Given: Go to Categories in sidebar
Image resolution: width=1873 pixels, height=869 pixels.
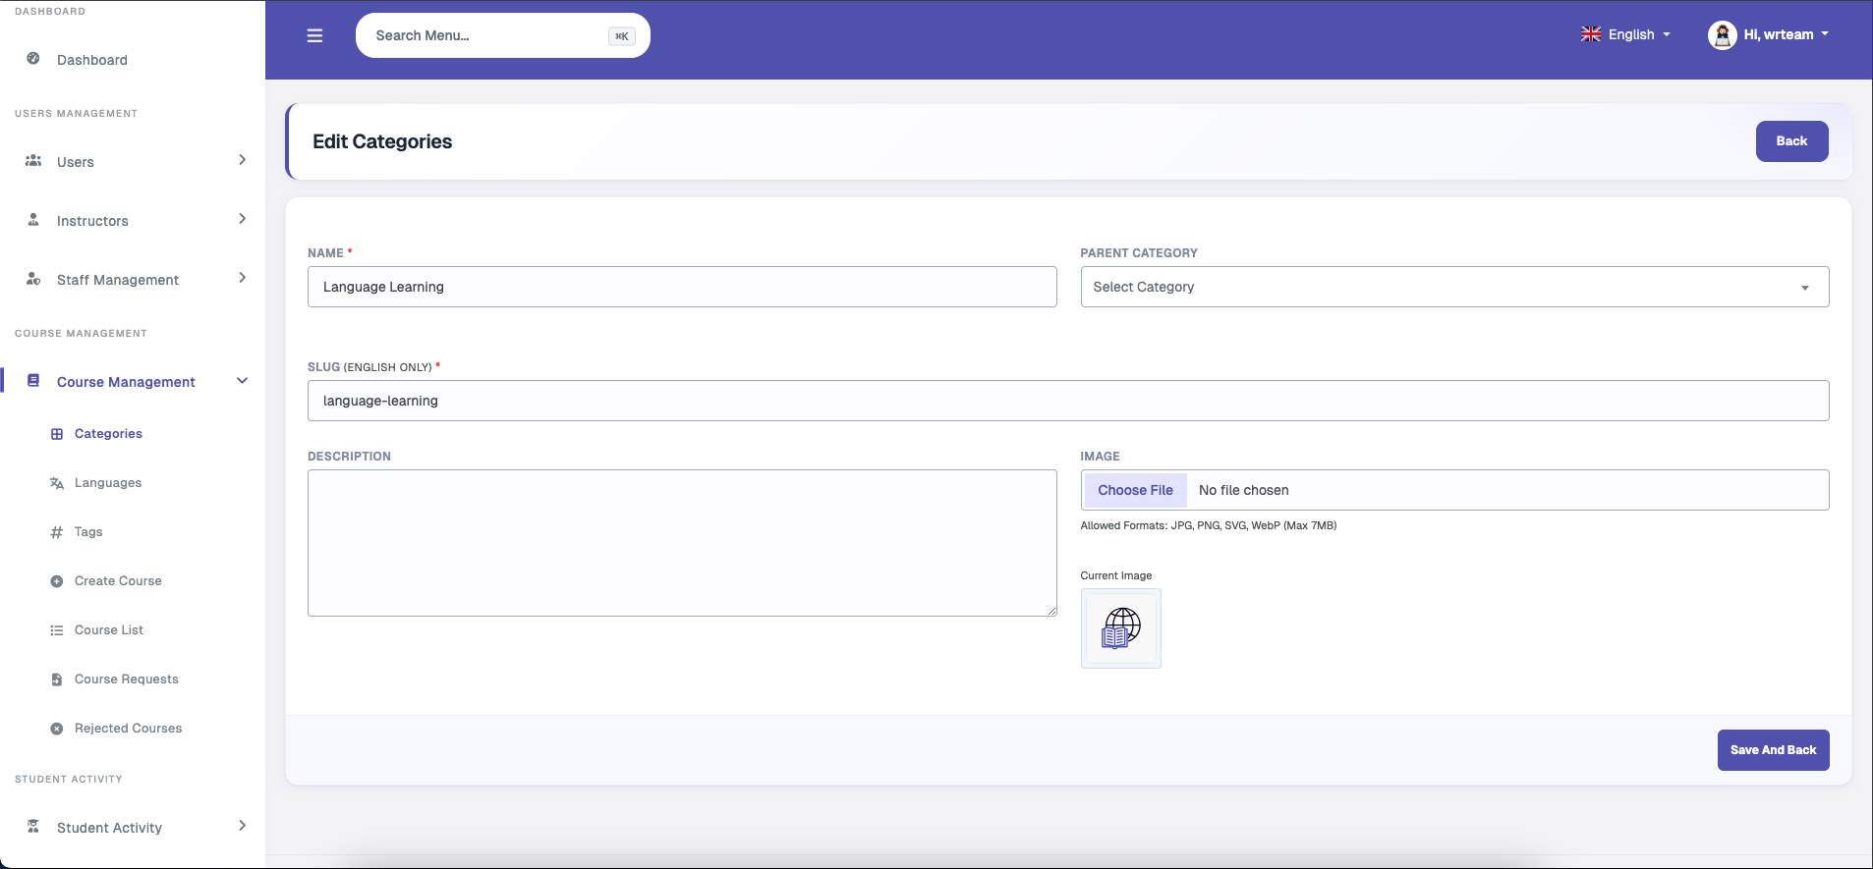Looking at the screenshot, I should pos(108,434).
